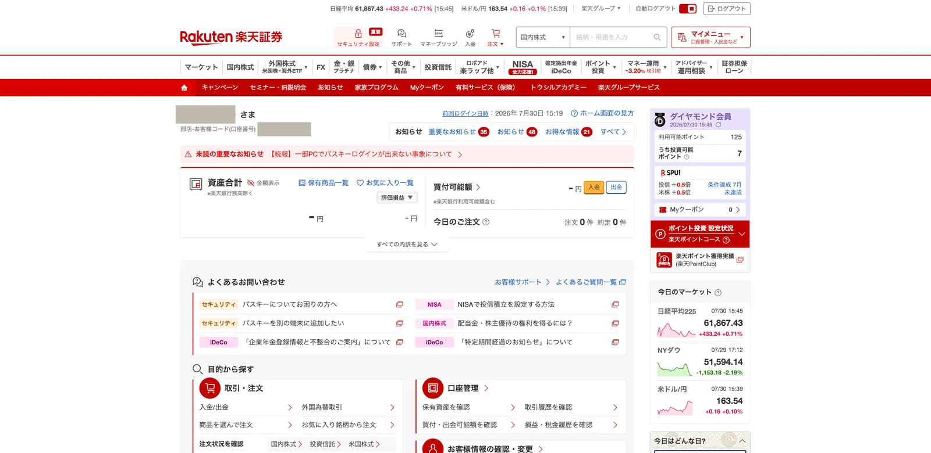Click the orange 入金 button
Screen dimensions: 931x453
point(594,187)
